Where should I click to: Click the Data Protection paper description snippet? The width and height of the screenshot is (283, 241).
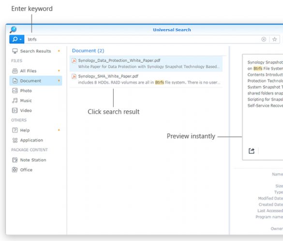tap(149, 67)
